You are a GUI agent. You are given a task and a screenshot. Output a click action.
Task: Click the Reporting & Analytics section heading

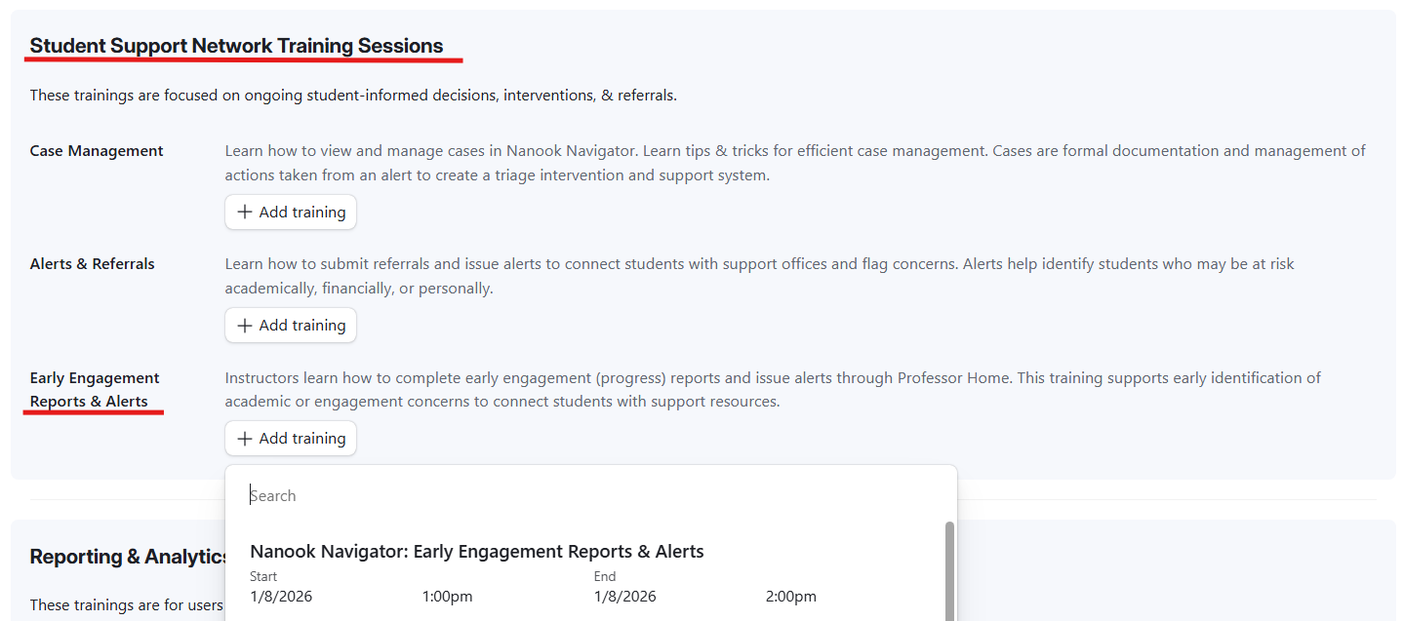128,557
